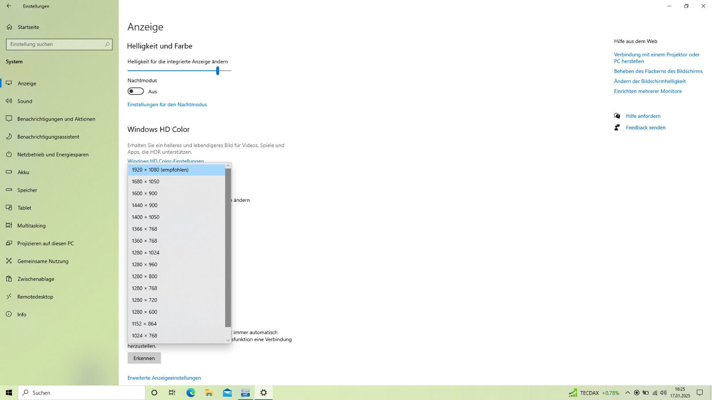Open Windows Start menu
This screenshot has height=400, width=712.
pos(9,393)
